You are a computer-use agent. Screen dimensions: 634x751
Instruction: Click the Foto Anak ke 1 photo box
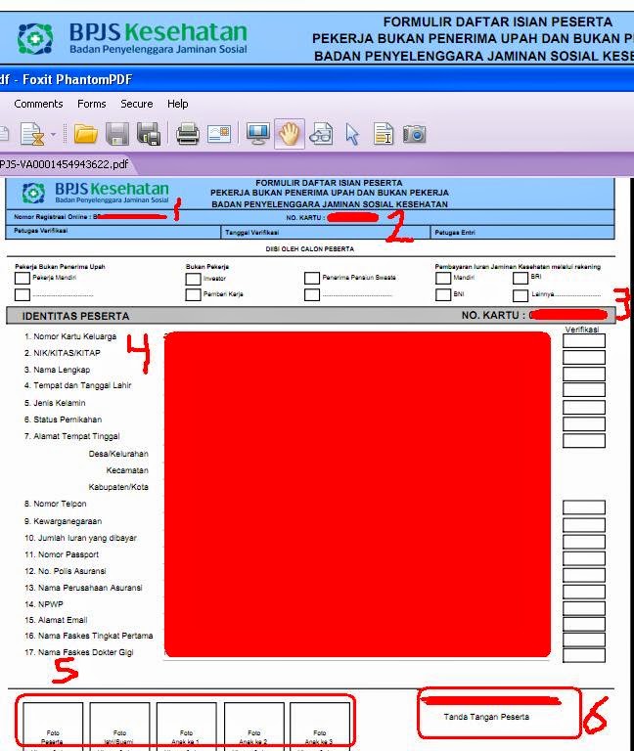click(186, 727)
